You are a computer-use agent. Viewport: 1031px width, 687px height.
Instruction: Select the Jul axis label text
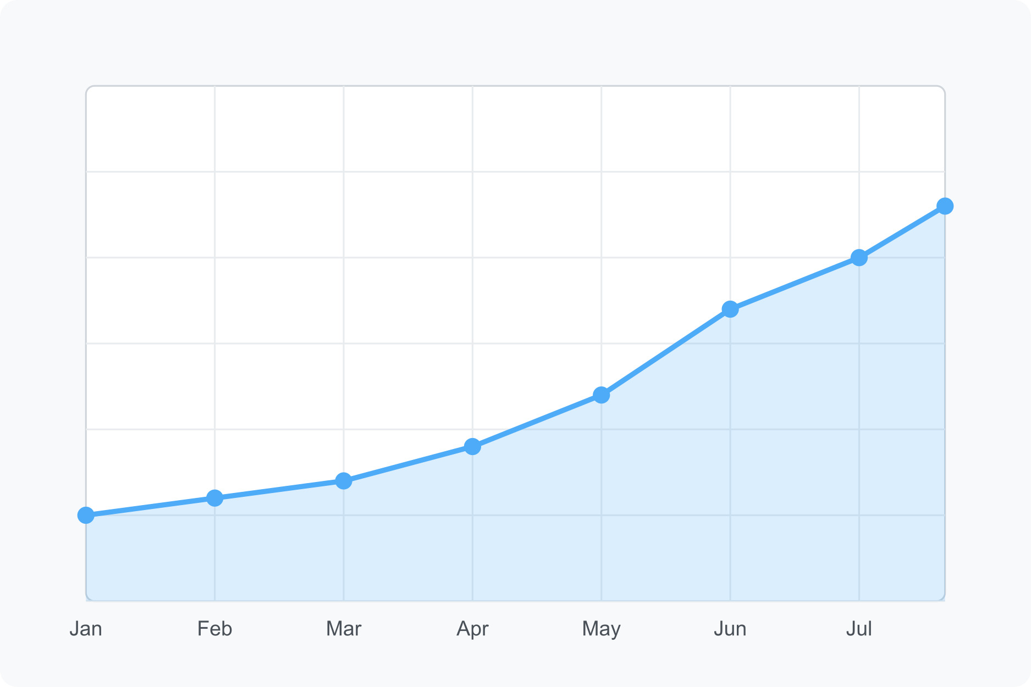(x=859, y=629)
